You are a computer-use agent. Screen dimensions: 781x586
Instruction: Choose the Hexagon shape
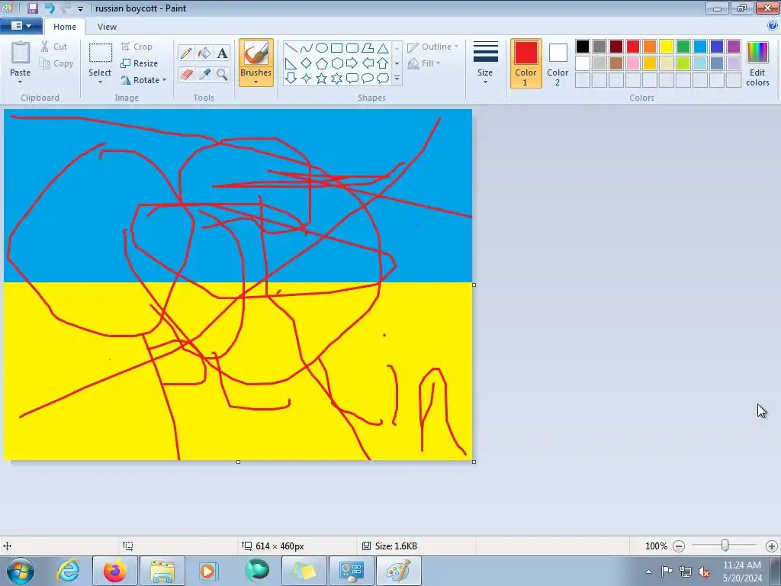click(x=336, y=63)
